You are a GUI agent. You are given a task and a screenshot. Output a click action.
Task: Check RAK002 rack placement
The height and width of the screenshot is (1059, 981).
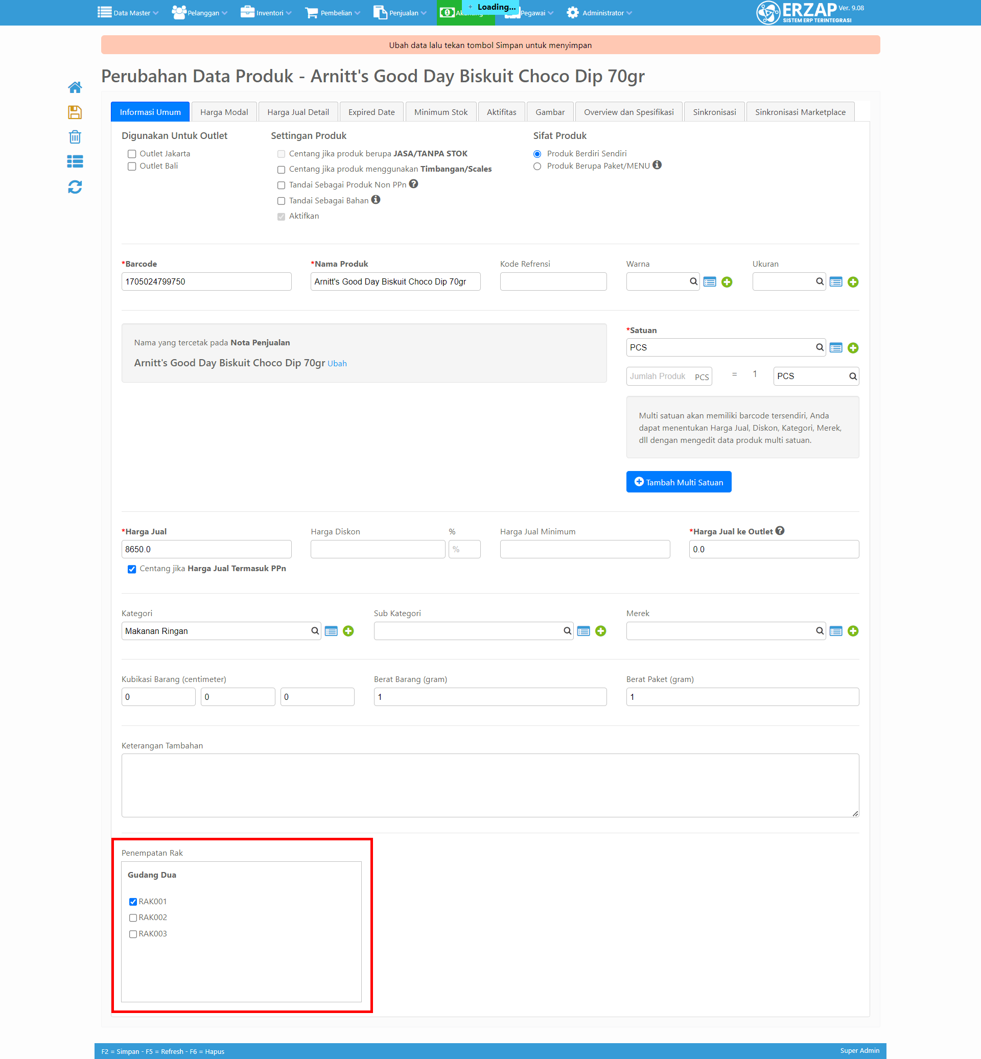point(133,918)
